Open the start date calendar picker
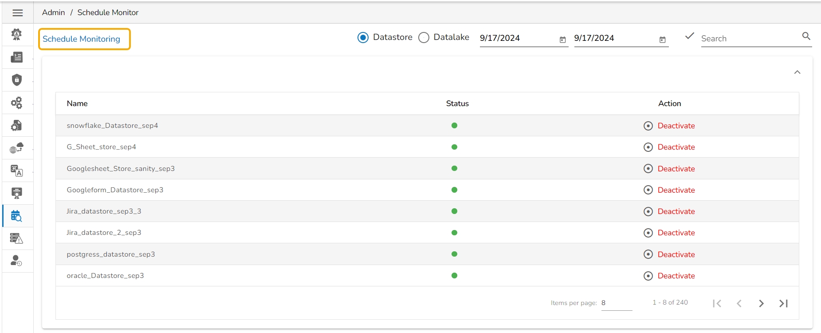821x333 pixels. click(x=562, y=40)
